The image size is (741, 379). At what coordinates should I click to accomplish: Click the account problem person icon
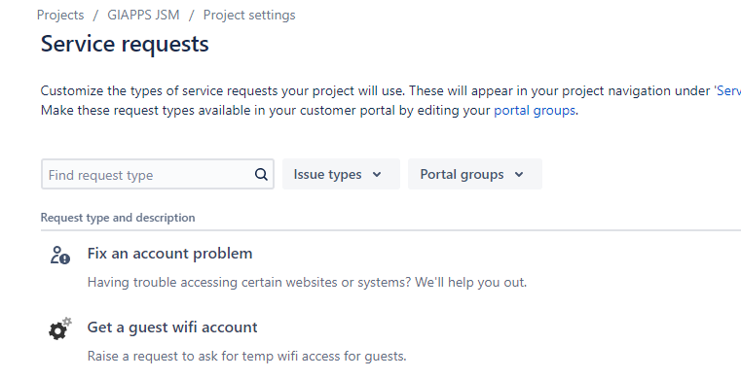(60, 255)
